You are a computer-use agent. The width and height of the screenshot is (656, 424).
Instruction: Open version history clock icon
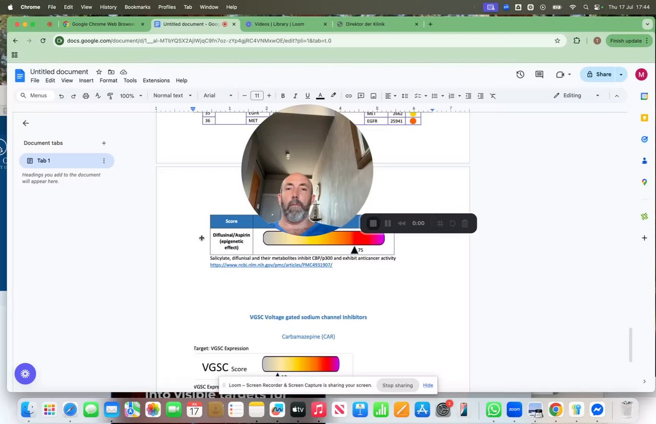(x=520, y=74)
